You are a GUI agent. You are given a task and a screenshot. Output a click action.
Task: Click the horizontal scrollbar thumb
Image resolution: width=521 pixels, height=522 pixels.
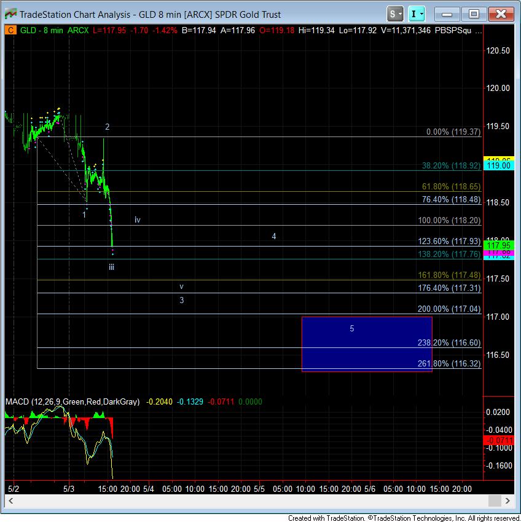[x=495, y=500]
